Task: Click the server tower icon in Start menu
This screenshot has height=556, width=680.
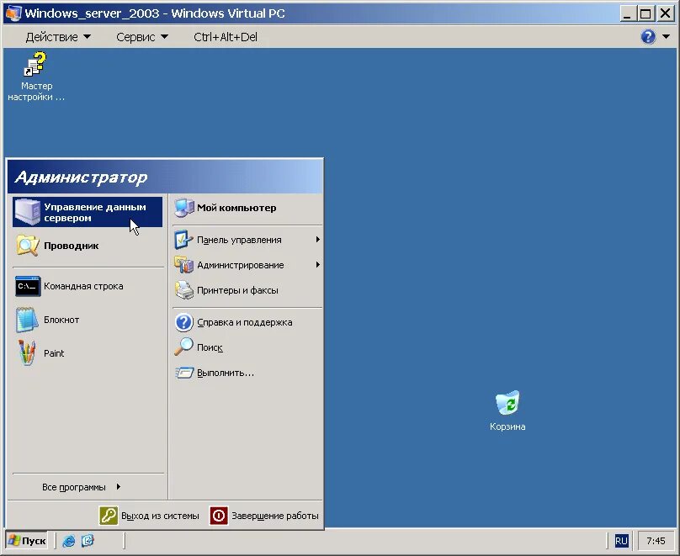Action: click(x=28, y=211)
